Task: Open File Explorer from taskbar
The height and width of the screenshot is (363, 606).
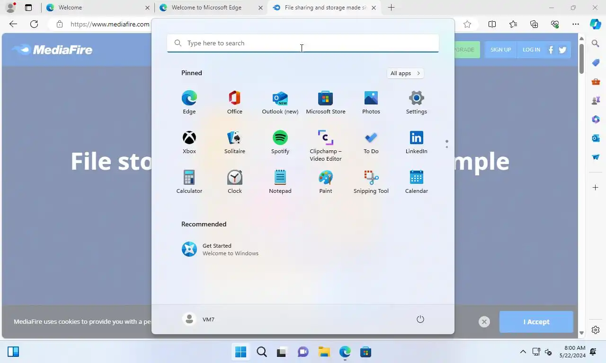Action: [x=324, y=352]
